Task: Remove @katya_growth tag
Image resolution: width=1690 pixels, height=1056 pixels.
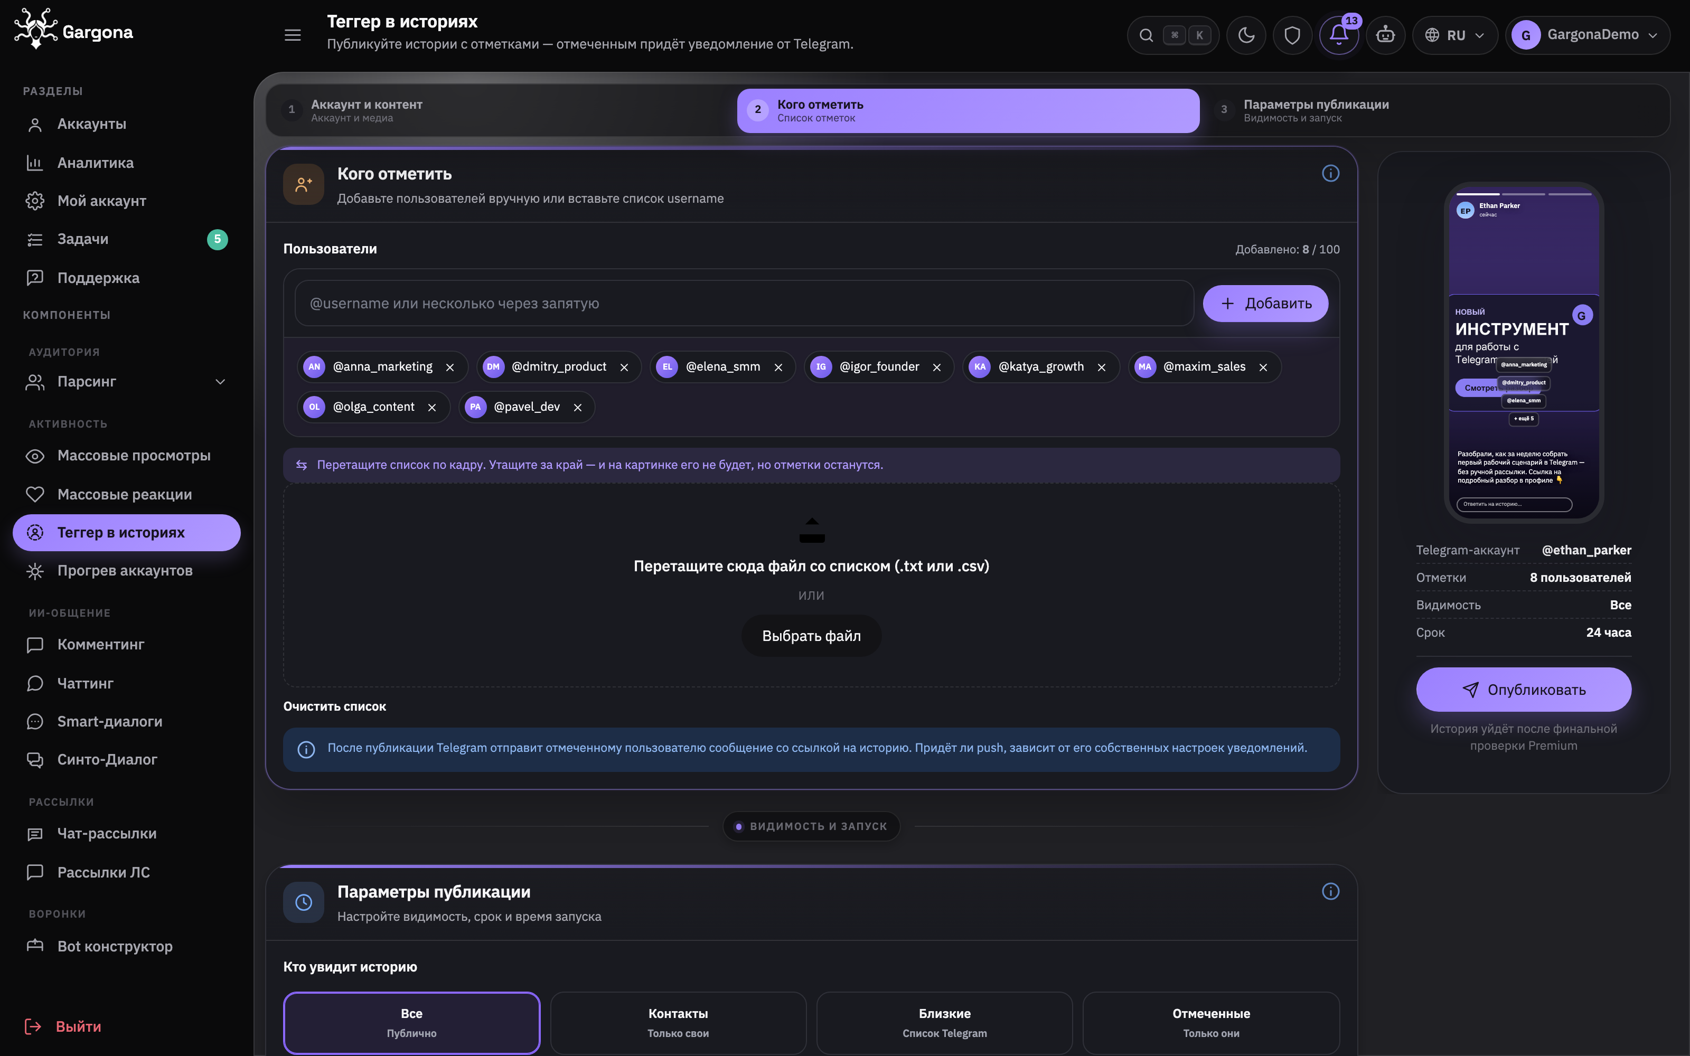Action: pyautogui.click(x=1101, y=367)
